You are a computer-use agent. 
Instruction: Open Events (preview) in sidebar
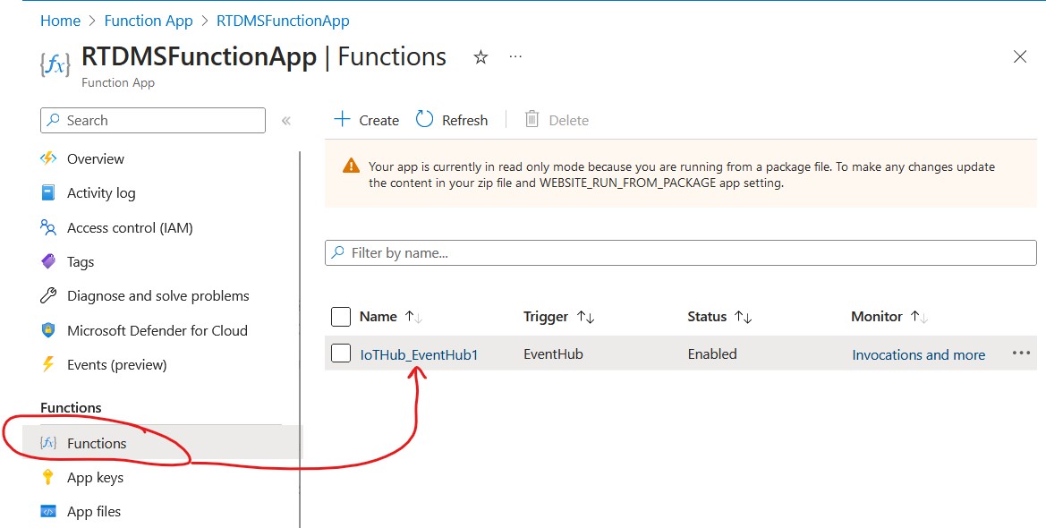pyautogui.click(x=116, y=365)
